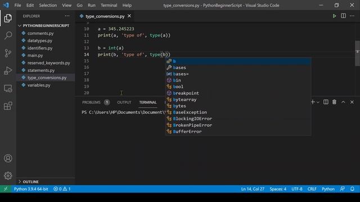Close the type_conversions.py tab
This screenshot has height=202, width=360.
(129, 16)
